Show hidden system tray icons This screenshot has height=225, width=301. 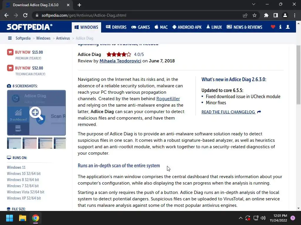point(240,218)
